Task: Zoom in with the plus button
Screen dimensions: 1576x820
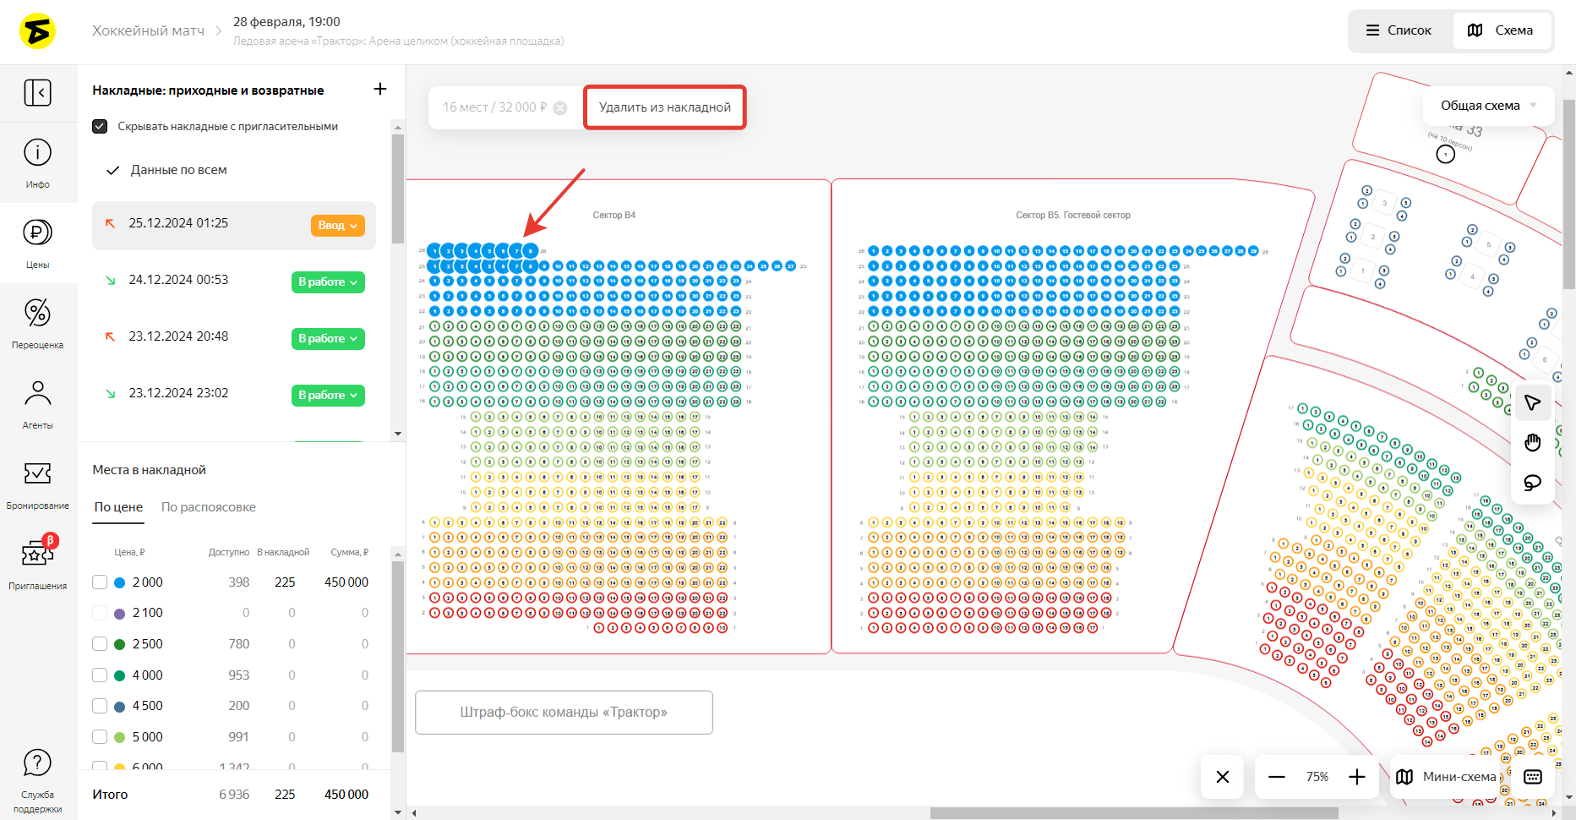Action: (1357, 777)
